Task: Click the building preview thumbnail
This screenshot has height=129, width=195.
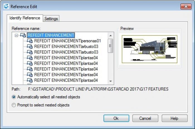Action: point(150,49)
